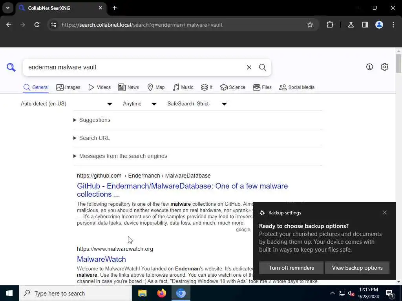The image size is (402, 301).
Task: Open the notification center icon
Action: point(389,294)
